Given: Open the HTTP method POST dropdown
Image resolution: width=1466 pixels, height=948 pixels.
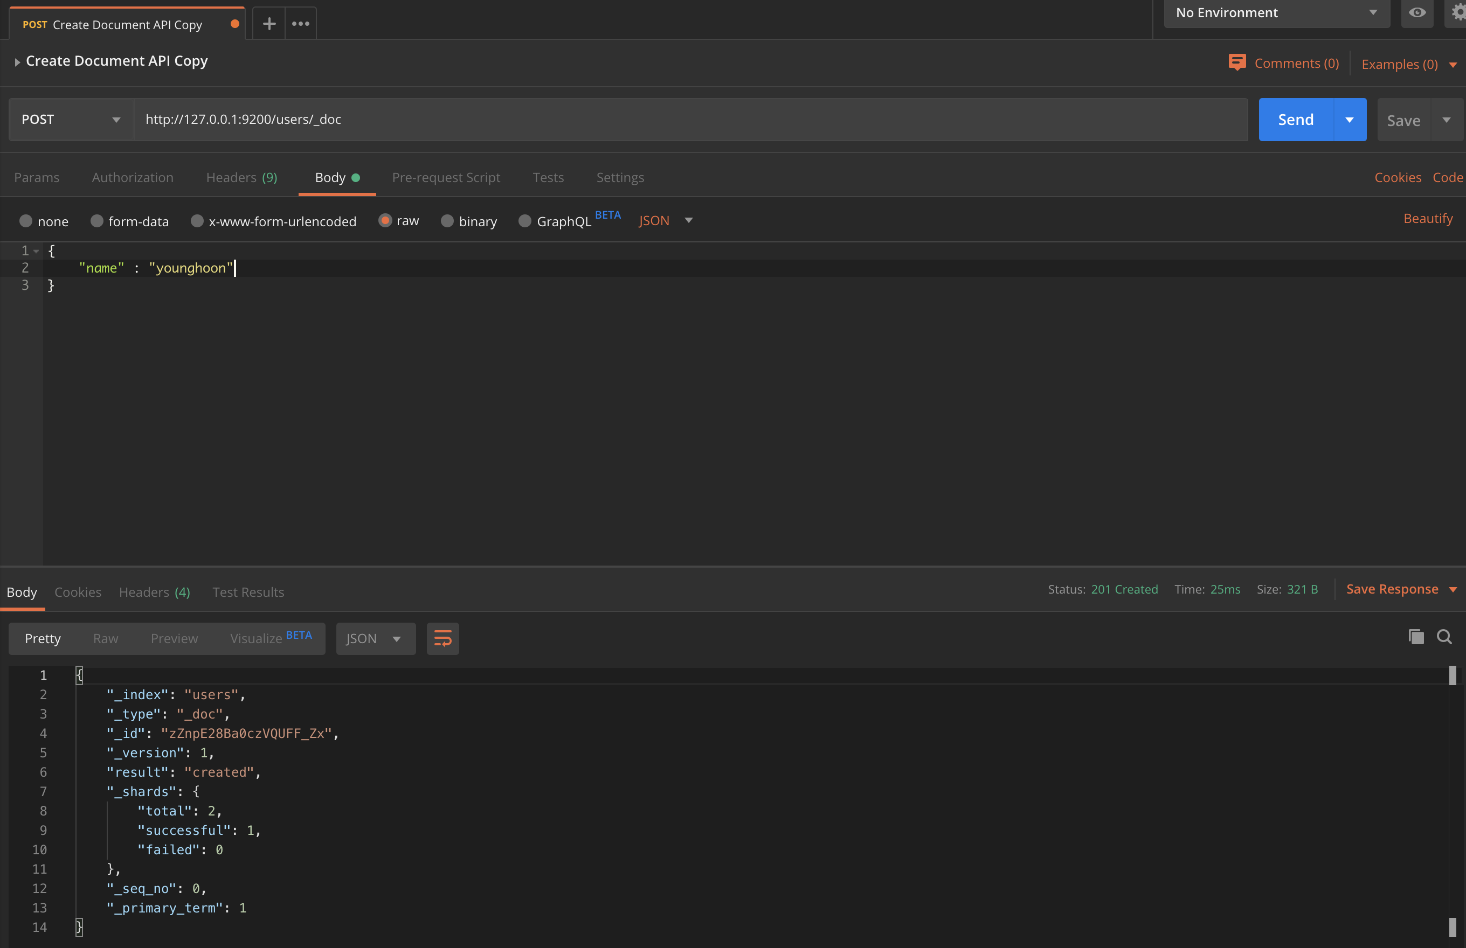Looking at the screenshot, I should (x=72, y=120).
